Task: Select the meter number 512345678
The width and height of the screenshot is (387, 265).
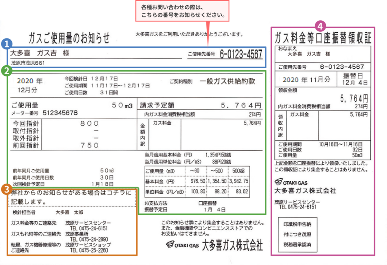Action: point(60,113)
